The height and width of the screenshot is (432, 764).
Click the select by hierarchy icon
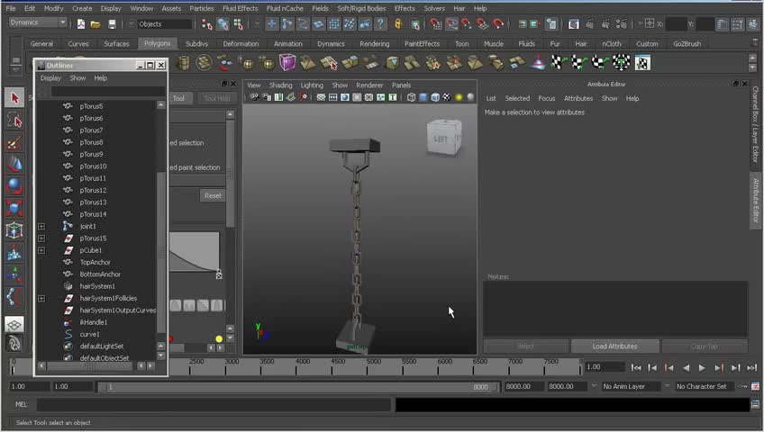[x=207, y=23]
